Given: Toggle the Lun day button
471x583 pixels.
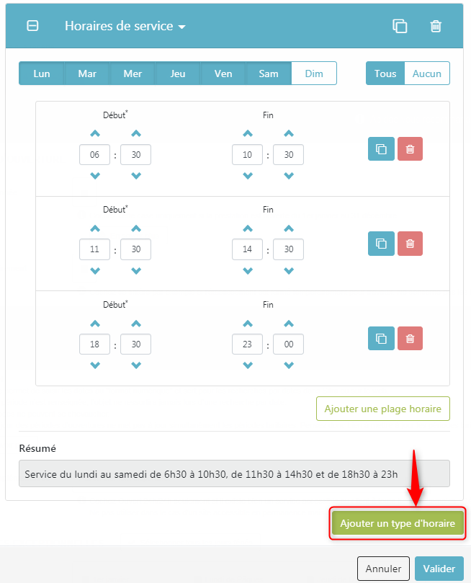Looking at the screenshot, I should tap(42, 74).
